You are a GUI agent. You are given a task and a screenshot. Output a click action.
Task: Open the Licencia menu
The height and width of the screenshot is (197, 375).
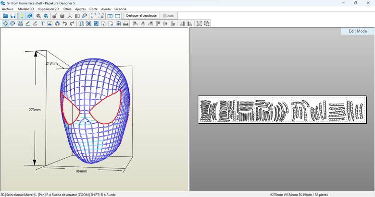[120, 9]
